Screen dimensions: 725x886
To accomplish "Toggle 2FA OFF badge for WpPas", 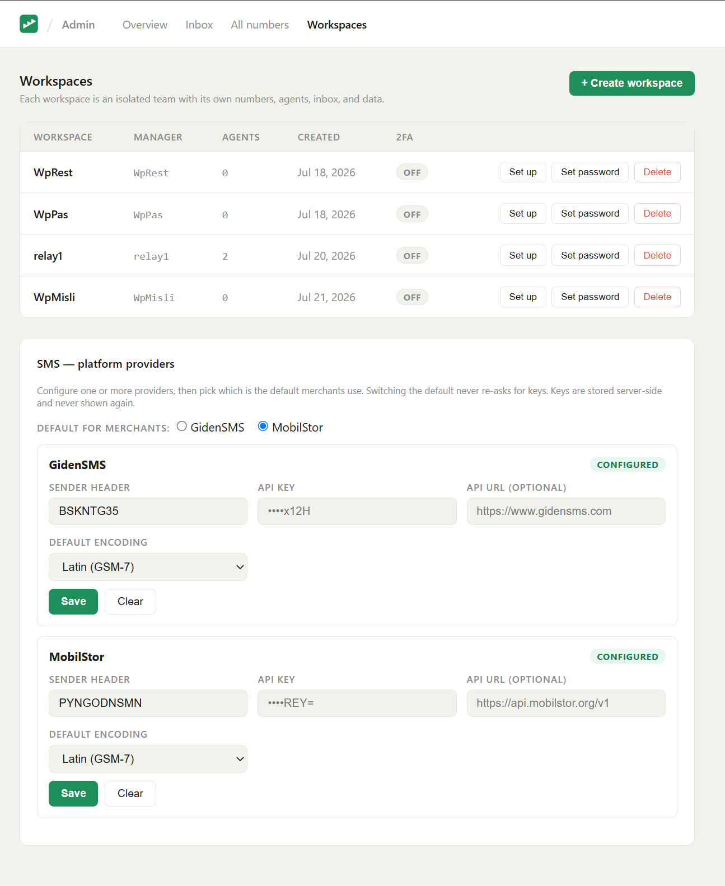I will pyautogui.click(x=412, y=214).
